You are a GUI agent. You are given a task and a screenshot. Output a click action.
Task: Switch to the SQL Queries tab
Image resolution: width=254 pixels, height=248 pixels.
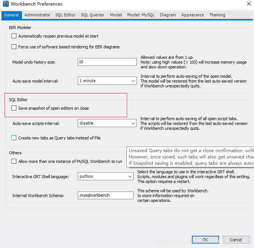coord(92,15)
